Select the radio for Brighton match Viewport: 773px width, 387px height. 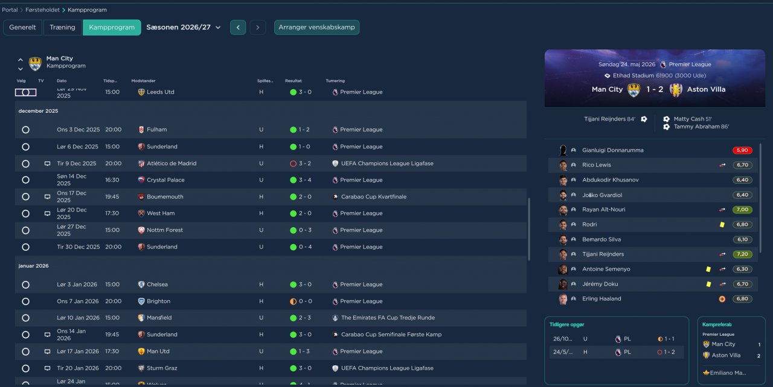click(x=25, y=301)
